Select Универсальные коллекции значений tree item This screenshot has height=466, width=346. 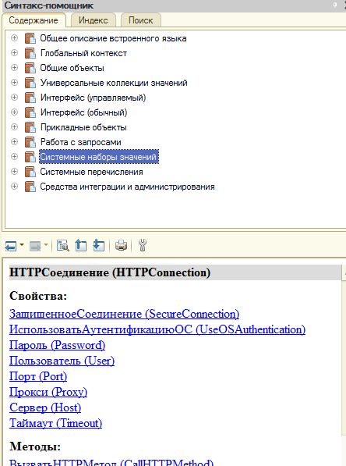(114, 83)
